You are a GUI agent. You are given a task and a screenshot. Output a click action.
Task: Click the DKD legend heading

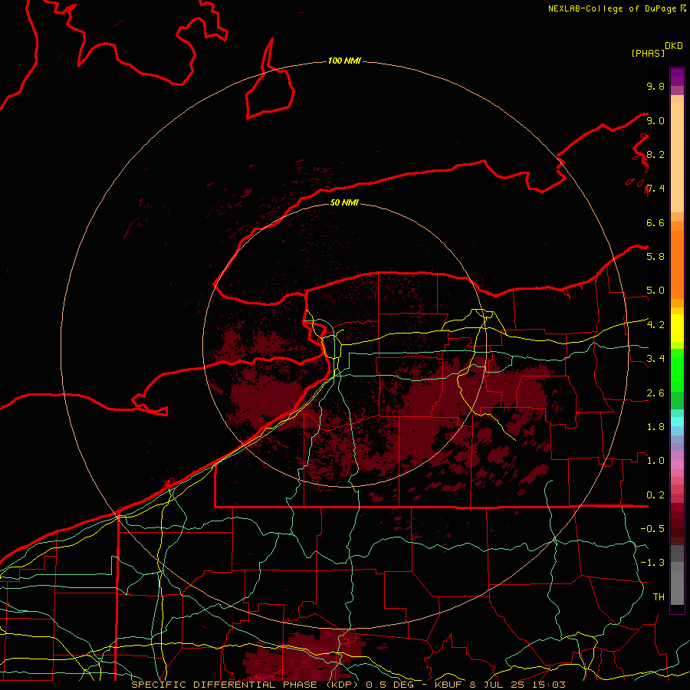(x=674, y=46)
